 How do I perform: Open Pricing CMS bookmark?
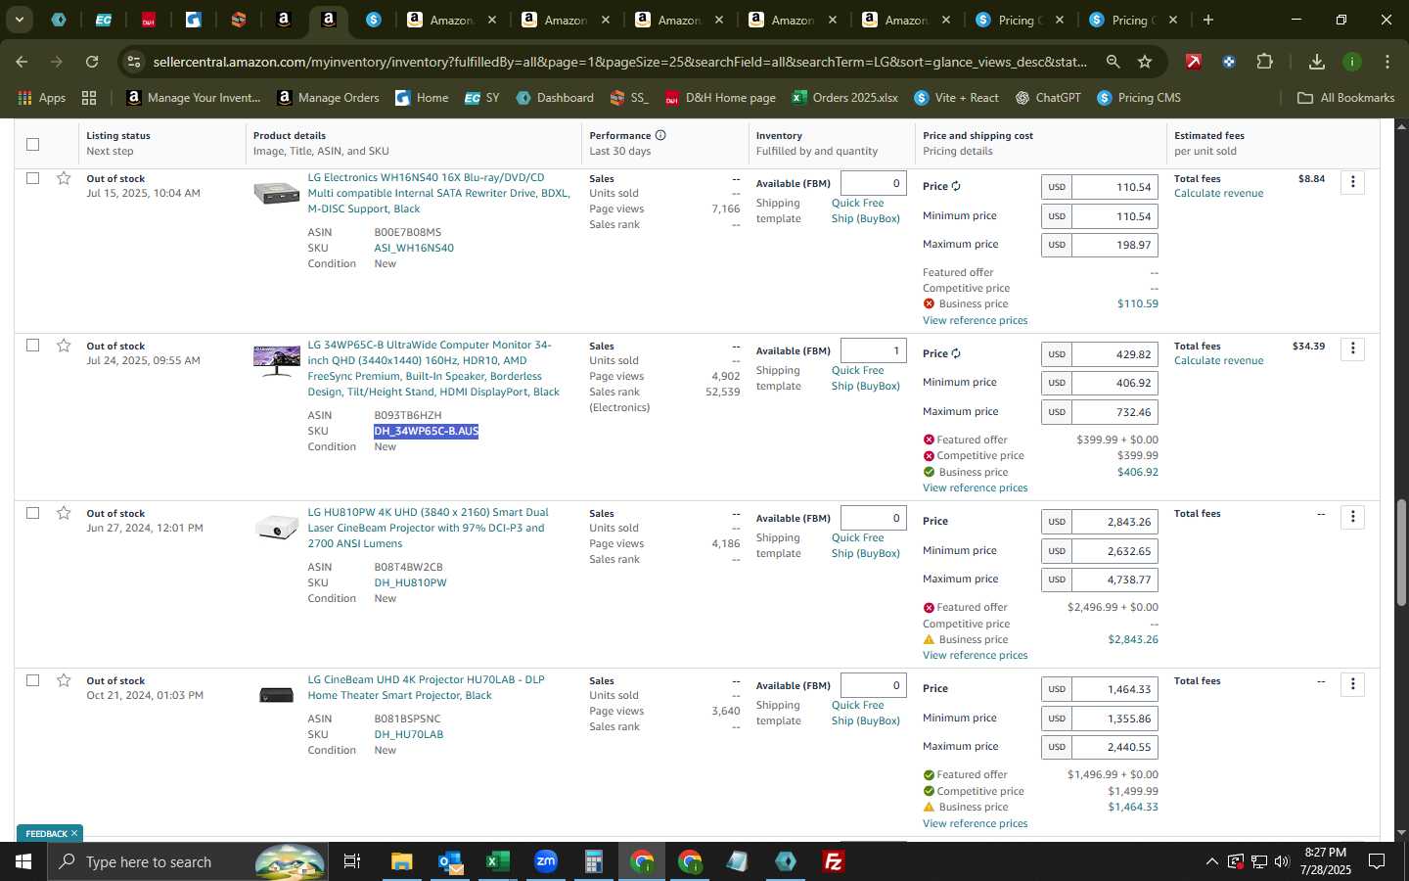coord(1139,98)
